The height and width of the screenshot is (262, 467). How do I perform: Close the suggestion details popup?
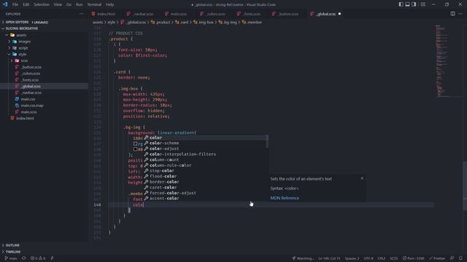(362, 178)
